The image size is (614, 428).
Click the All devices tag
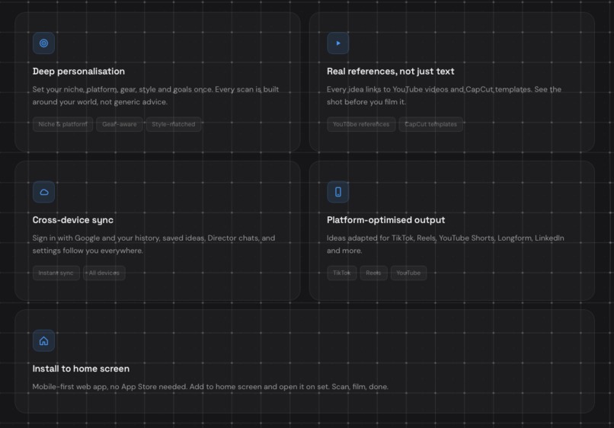[104, 273]
